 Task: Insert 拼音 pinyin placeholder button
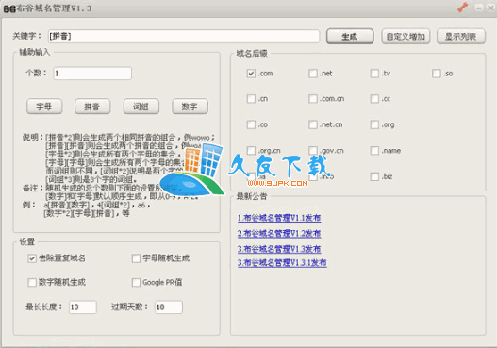(x=92, y=107)
